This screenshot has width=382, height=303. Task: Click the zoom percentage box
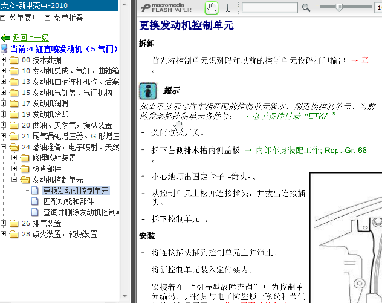click(378, 8)
